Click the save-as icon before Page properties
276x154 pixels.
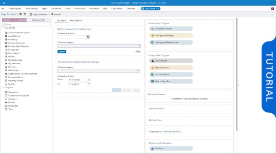point(25,14)
